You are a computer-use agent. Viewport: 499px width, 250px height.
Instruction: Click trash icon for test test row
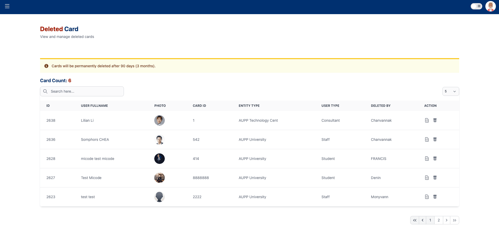[x=435, y=197]
